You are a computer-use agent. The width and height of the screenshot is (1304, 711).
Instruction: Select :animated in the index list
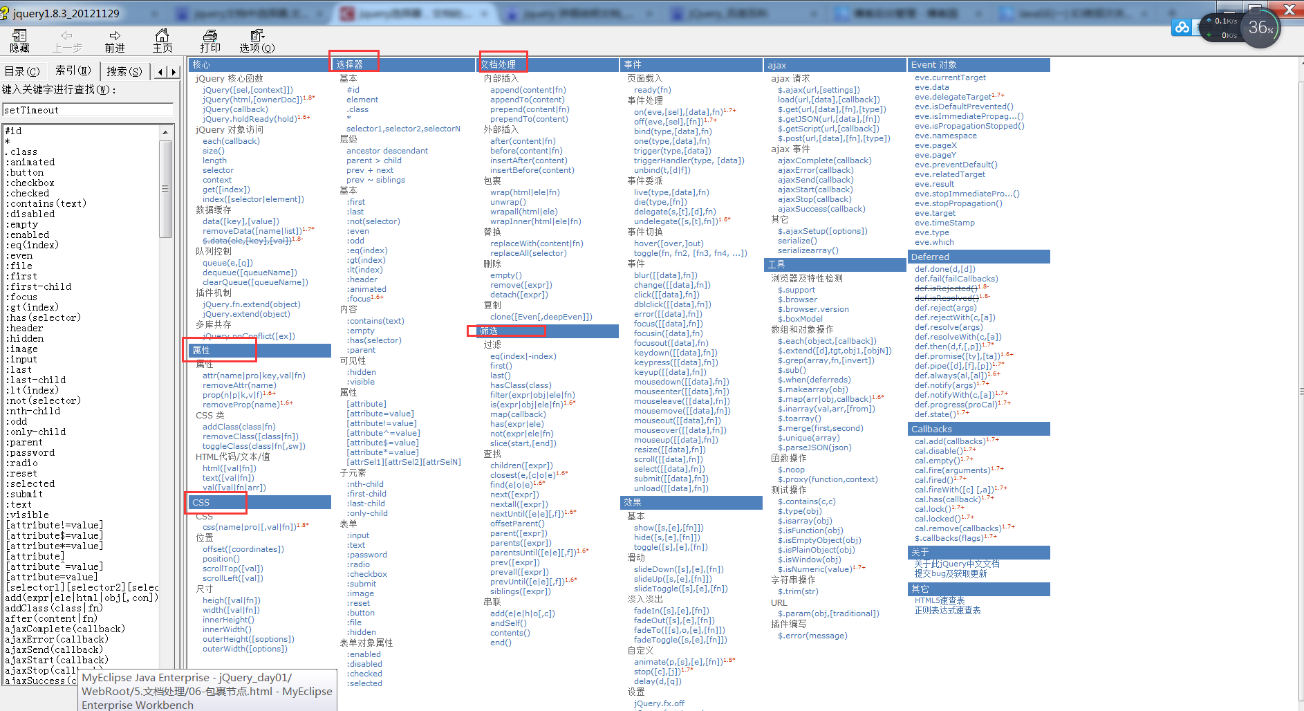point(30,162)
